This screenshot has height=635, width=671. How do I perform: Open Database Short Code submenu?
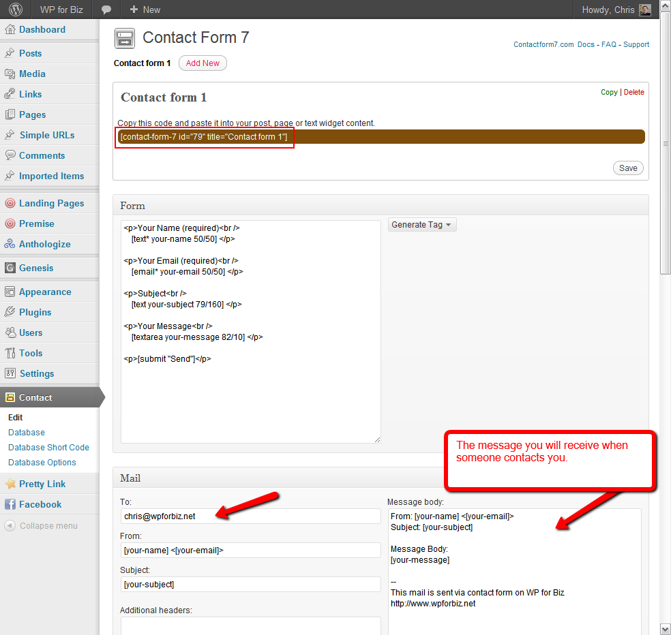pos(49,447)
